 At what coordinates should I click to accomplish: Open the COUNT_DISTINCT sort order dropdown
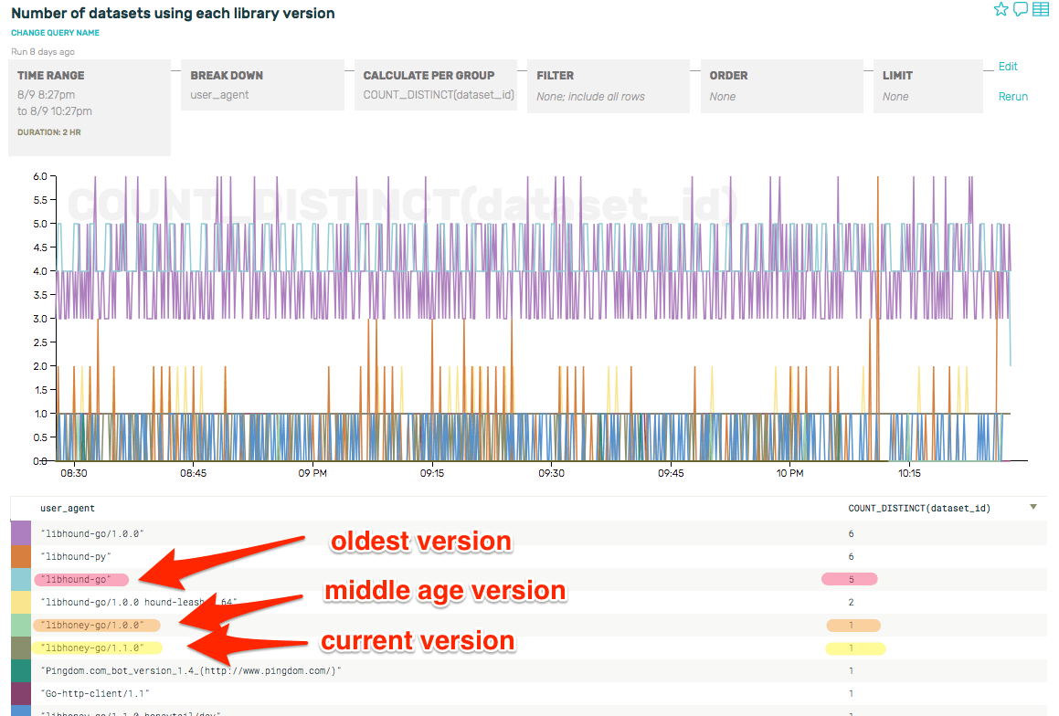coord(1033,508)
